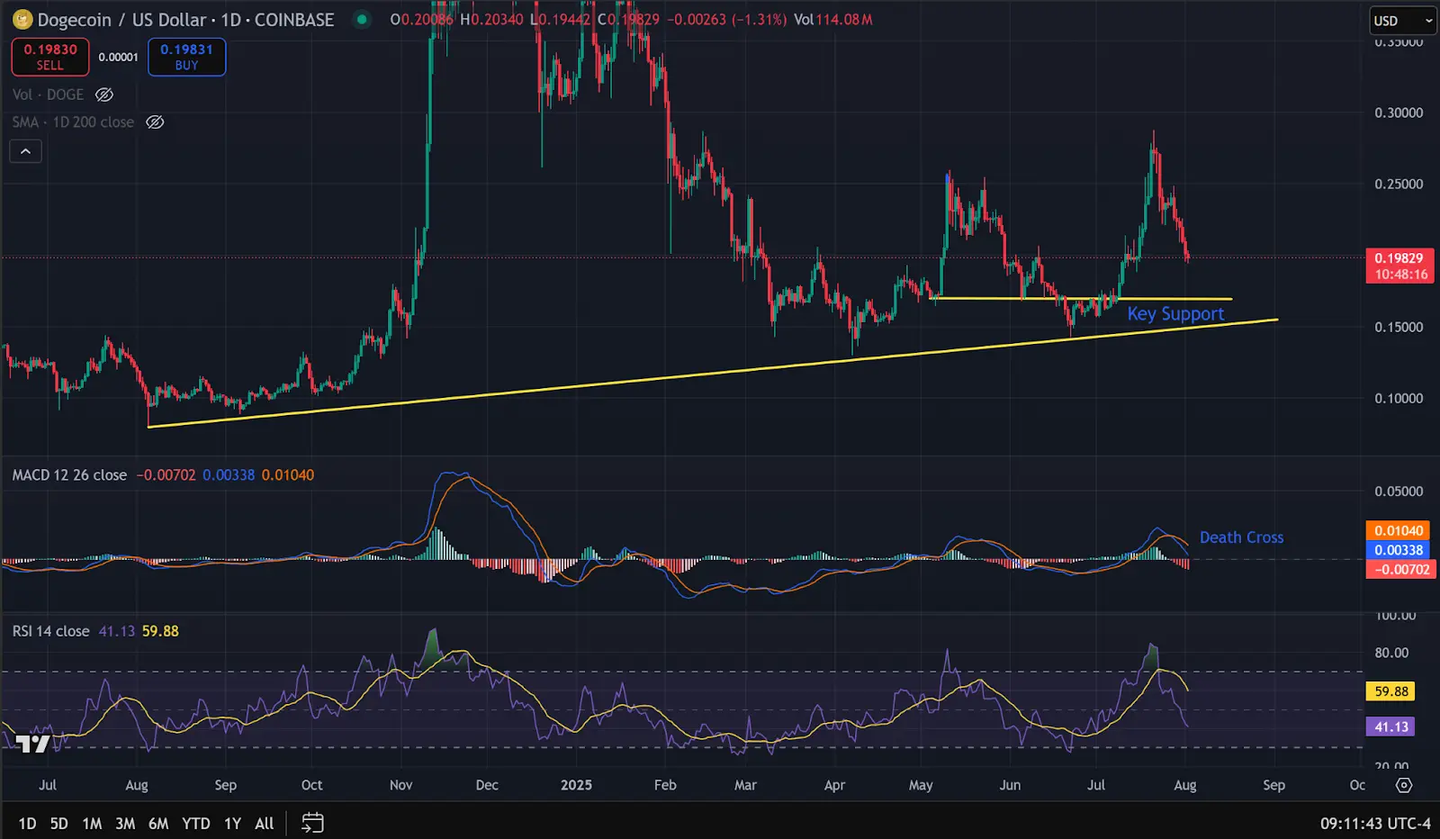Select the YTD time range
This screenshot has height=839, width=1440.
(196, 823)
